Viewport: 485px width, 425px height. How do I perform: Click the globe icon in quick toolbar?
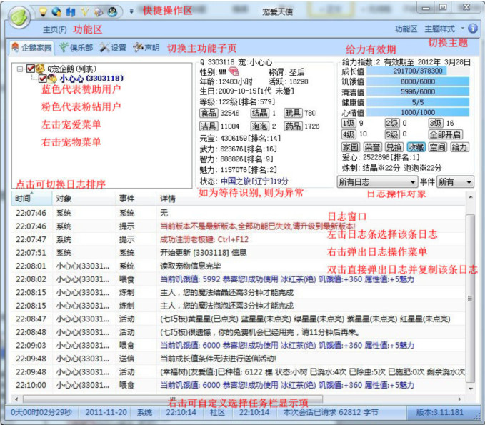coord(56,11)
